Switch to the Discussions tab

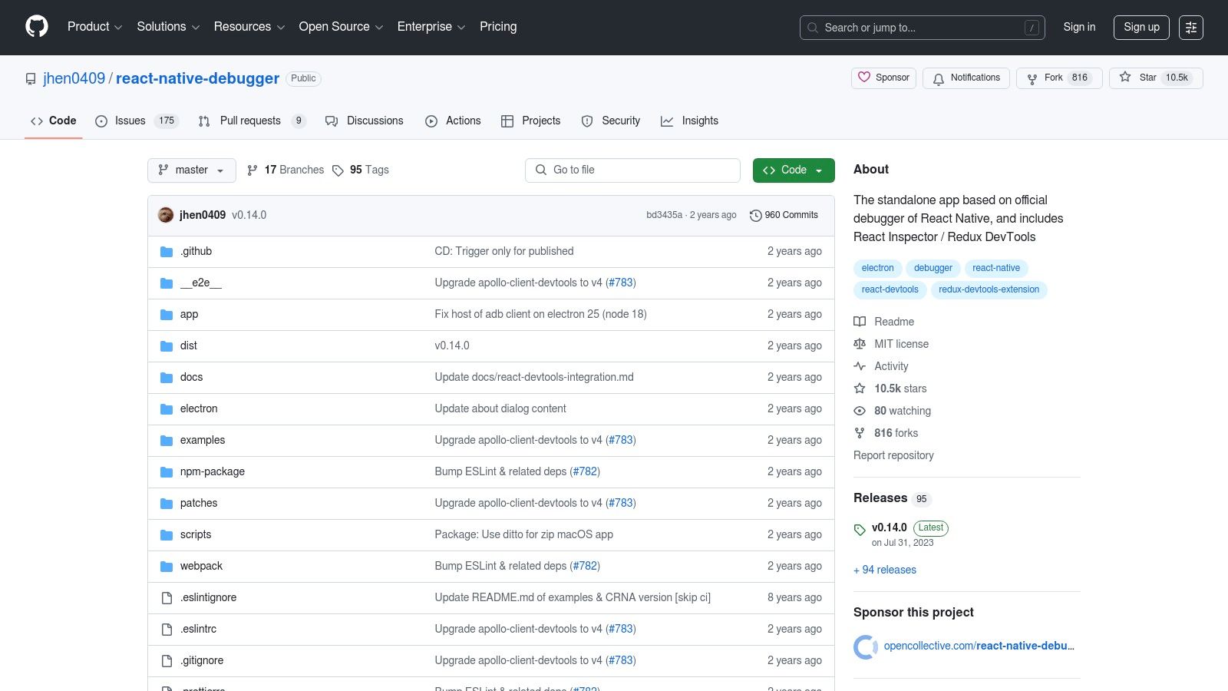(364, 121)
